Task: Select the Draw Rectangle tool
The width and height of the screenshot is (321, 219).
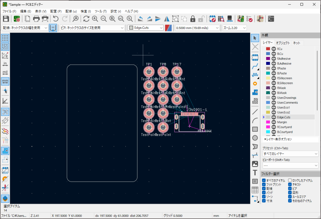Action: coord(255,129)
